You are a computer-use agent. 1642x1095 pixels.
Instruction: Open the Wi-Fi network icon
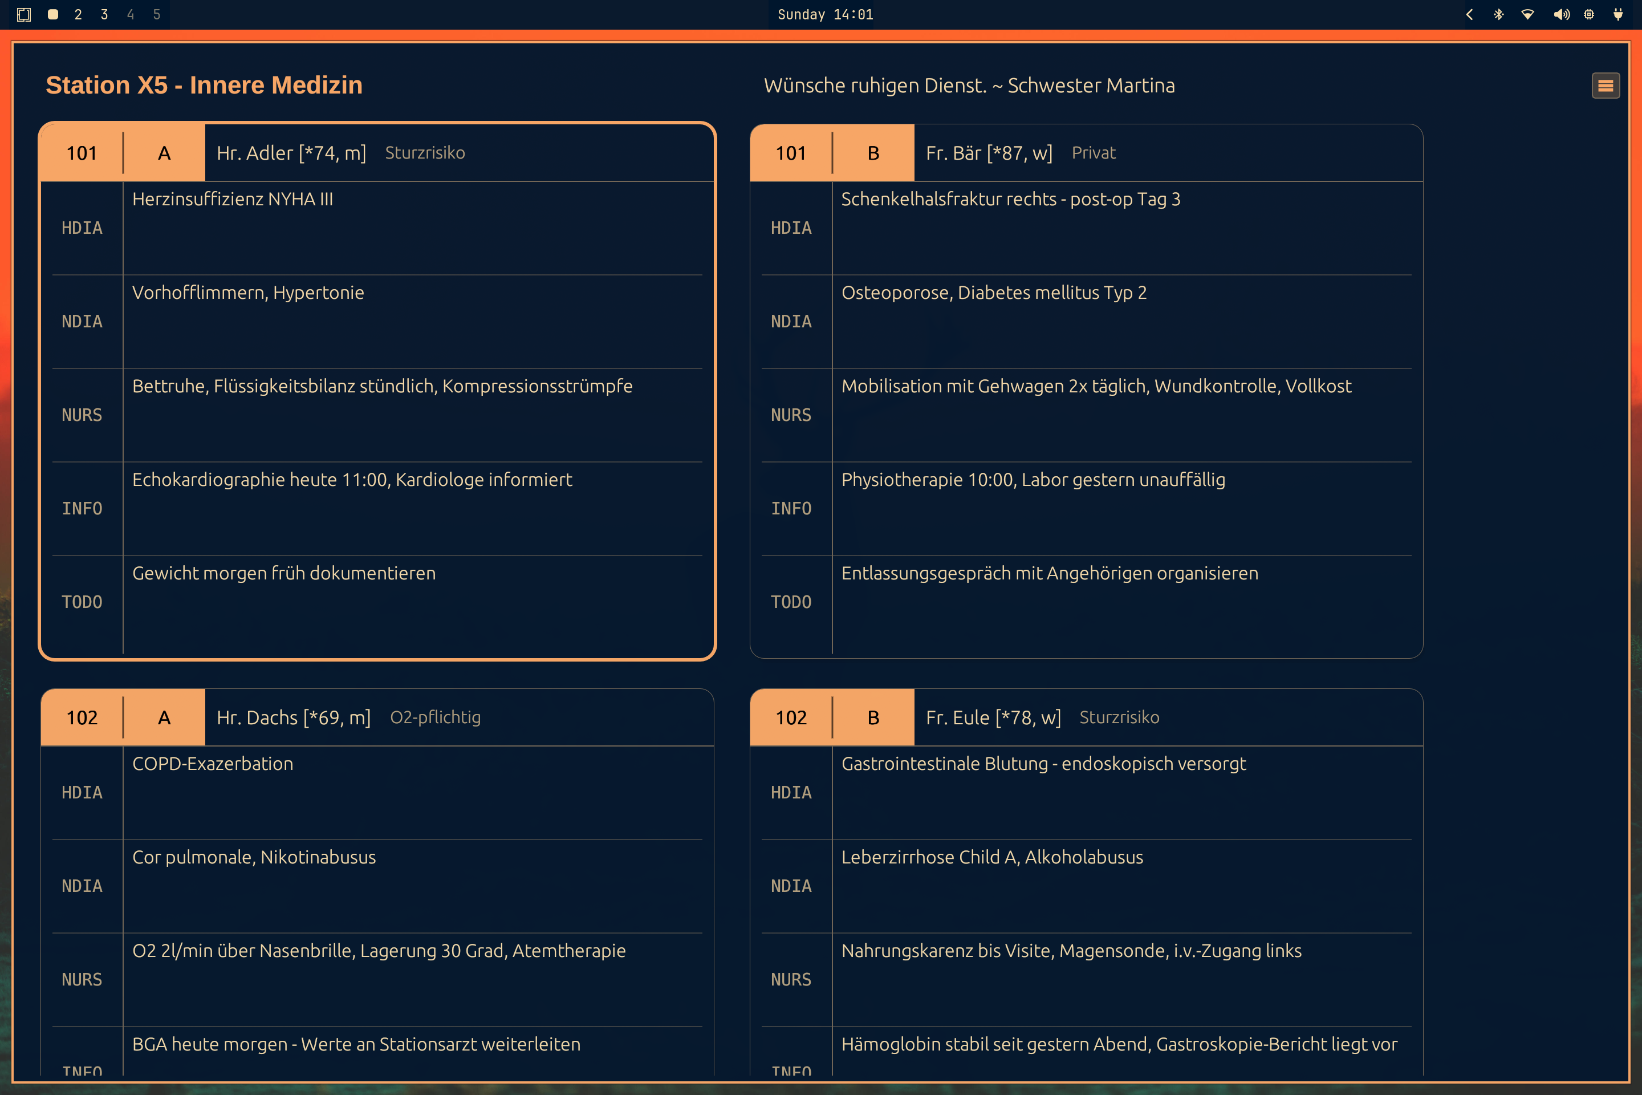pos(1527,15)
